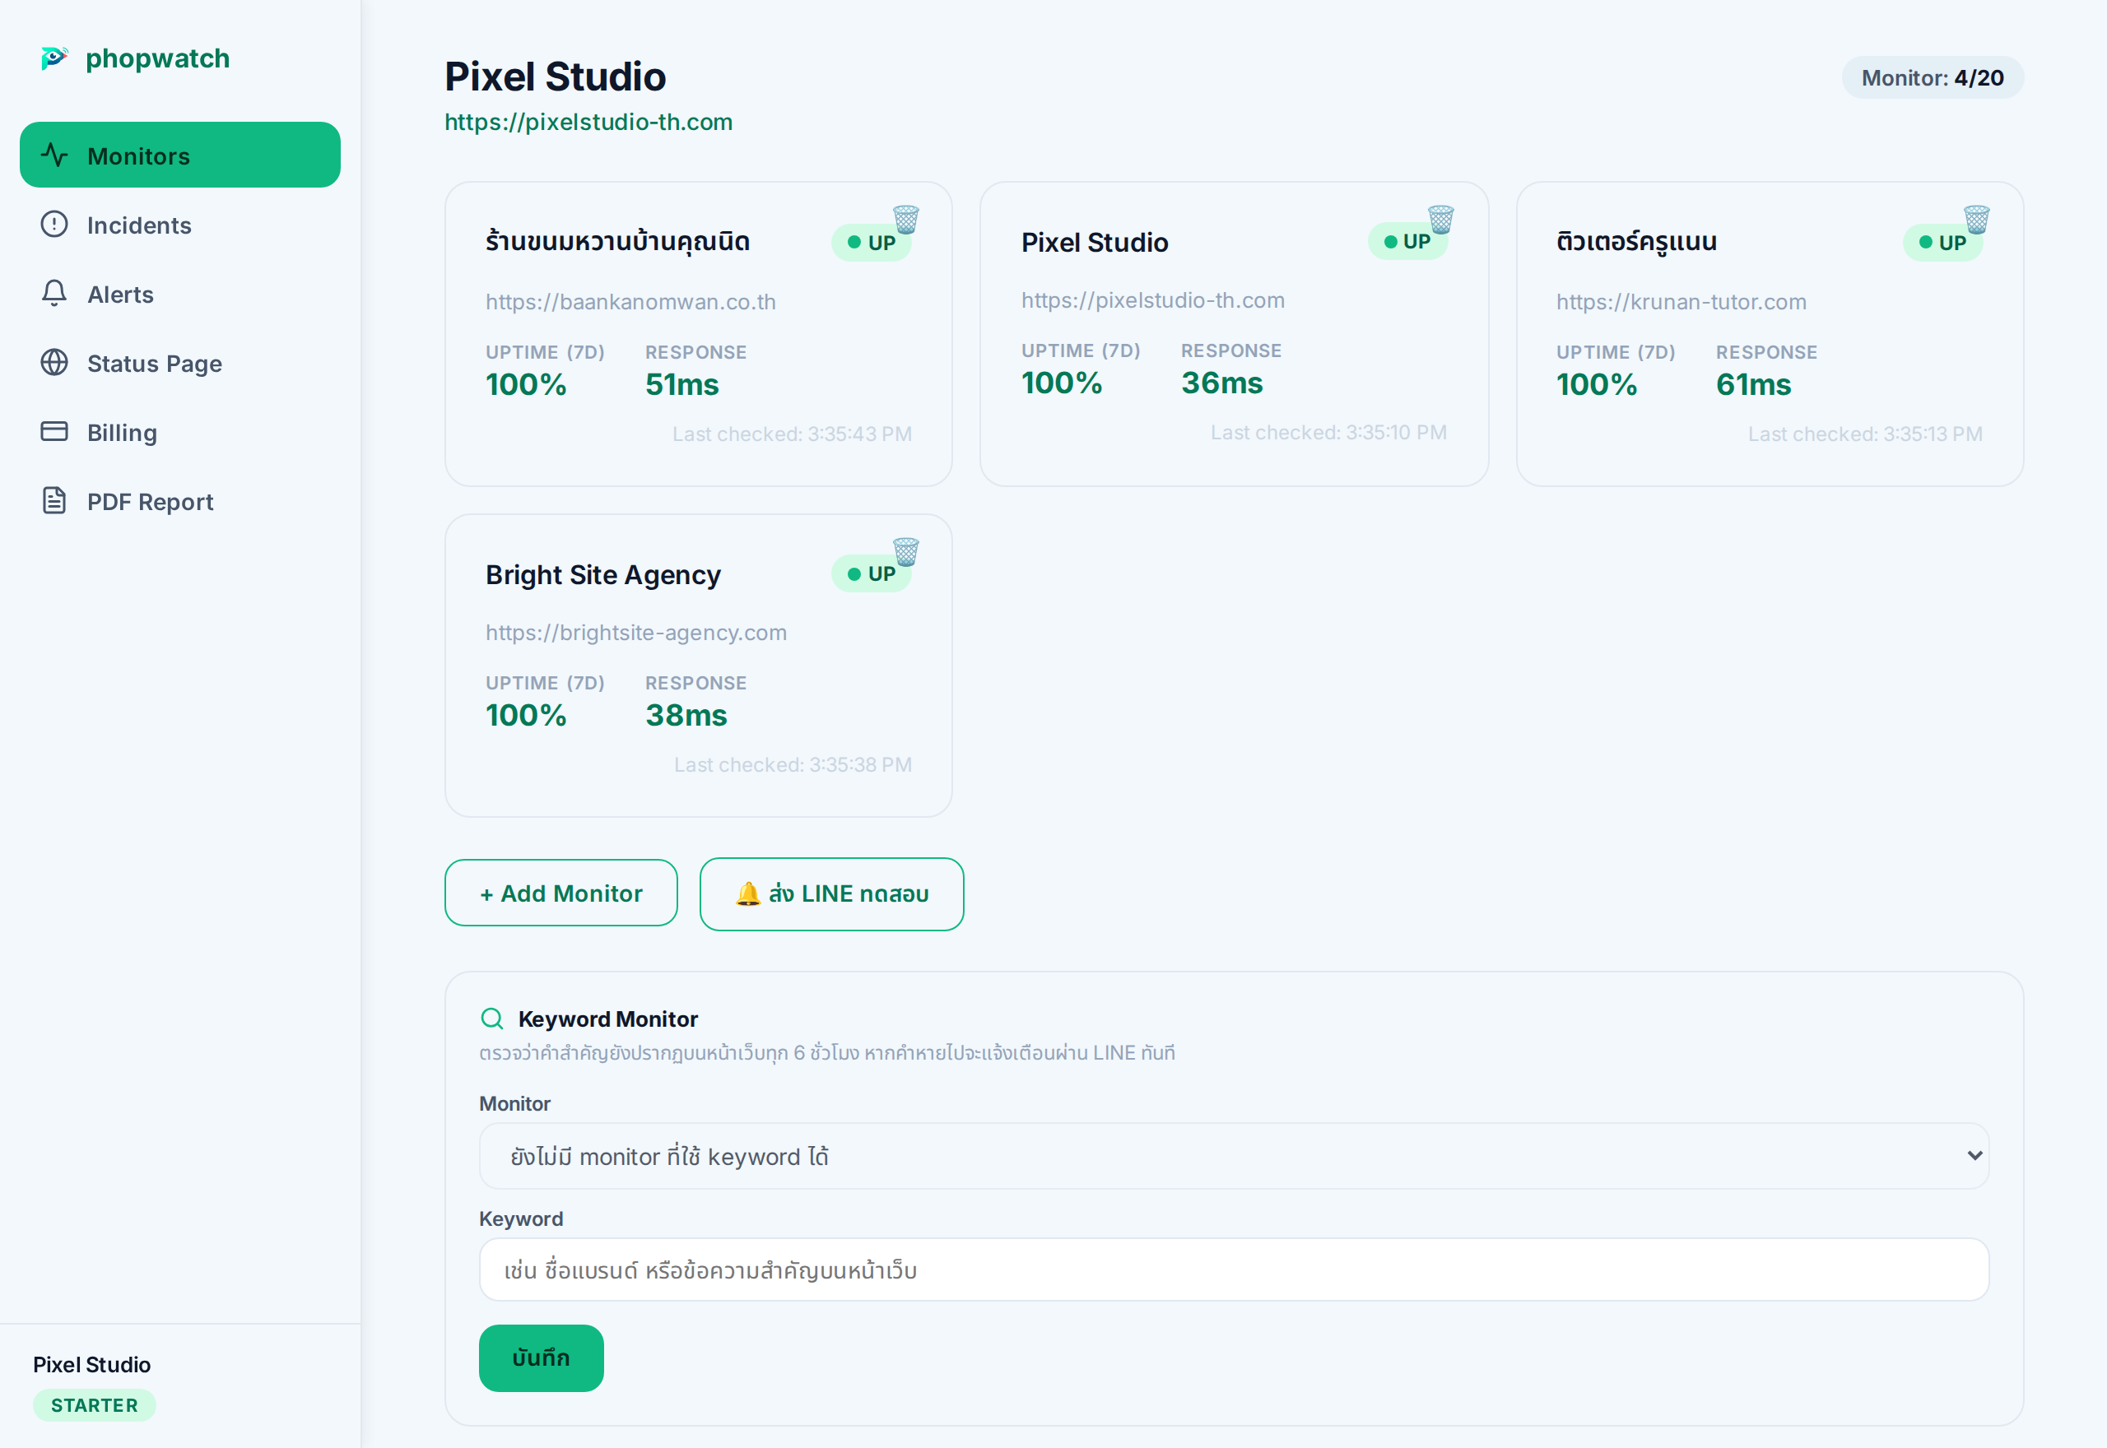Click the Bright Site Agency card title
The image size is (2107, 1448).
602,574
